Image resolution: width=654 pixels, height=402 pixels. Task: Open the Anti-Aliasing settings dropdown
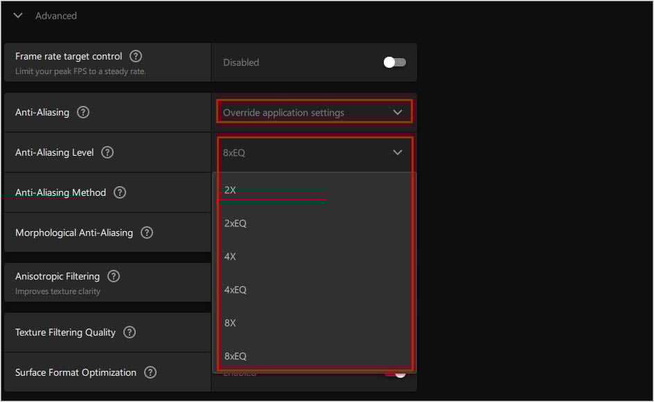point(314,112)
